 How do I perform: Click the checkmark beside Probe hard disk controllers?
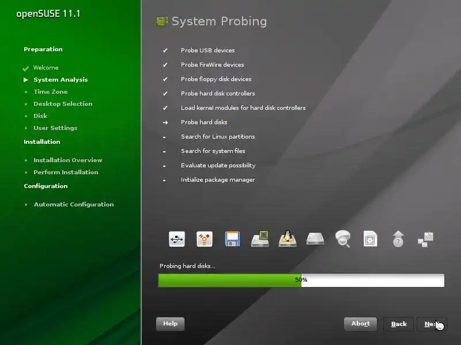(165, 94)
